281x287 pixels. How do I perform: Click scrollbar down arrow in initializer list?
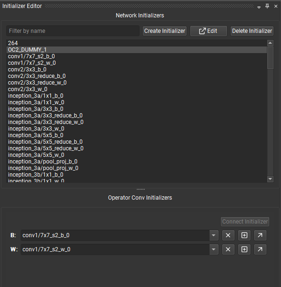tap(270, 179)
